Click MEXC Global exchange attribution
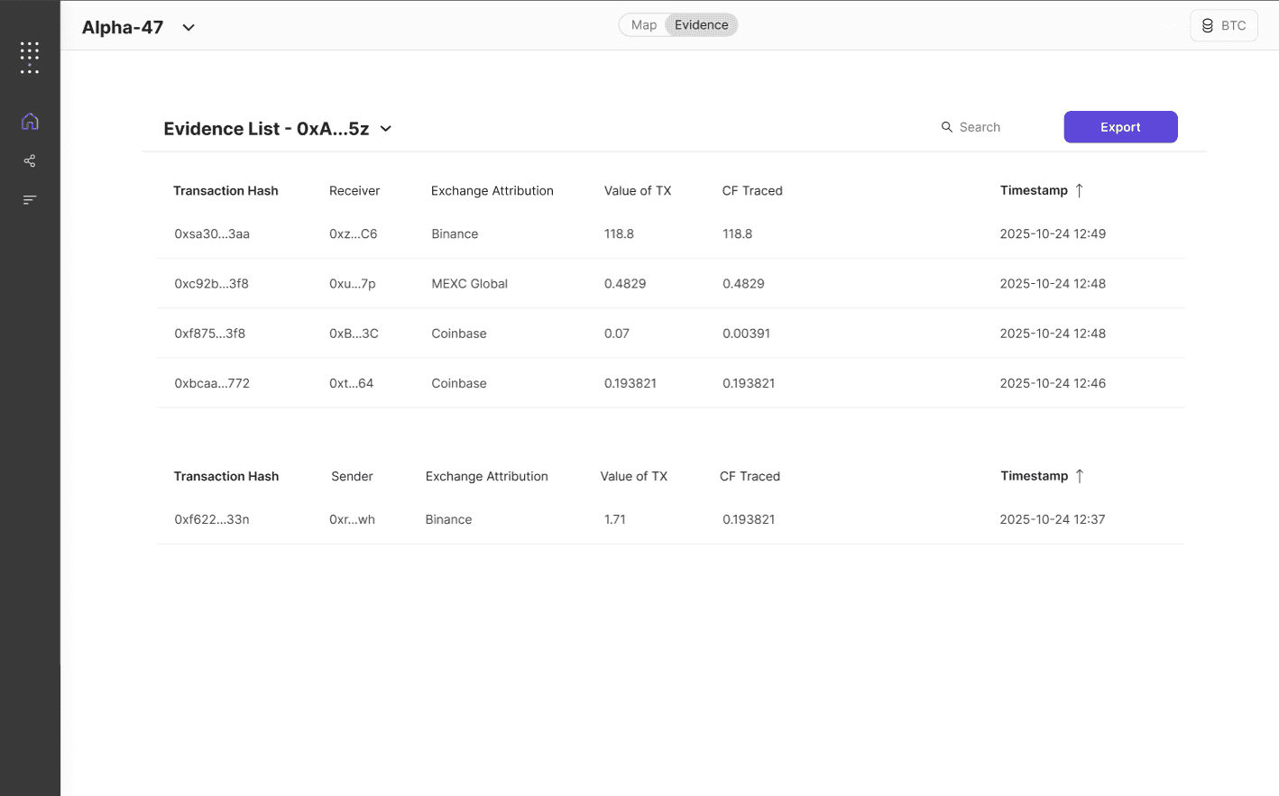 [469, 283]
